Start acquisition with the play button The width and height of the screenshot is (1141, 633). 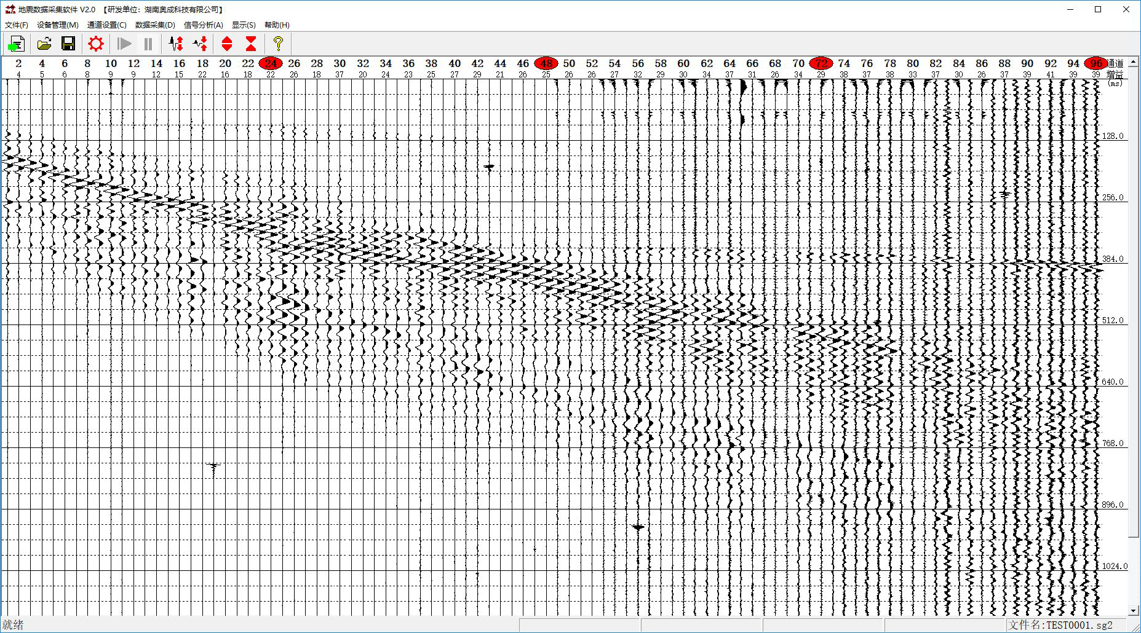tap(124, 44)
